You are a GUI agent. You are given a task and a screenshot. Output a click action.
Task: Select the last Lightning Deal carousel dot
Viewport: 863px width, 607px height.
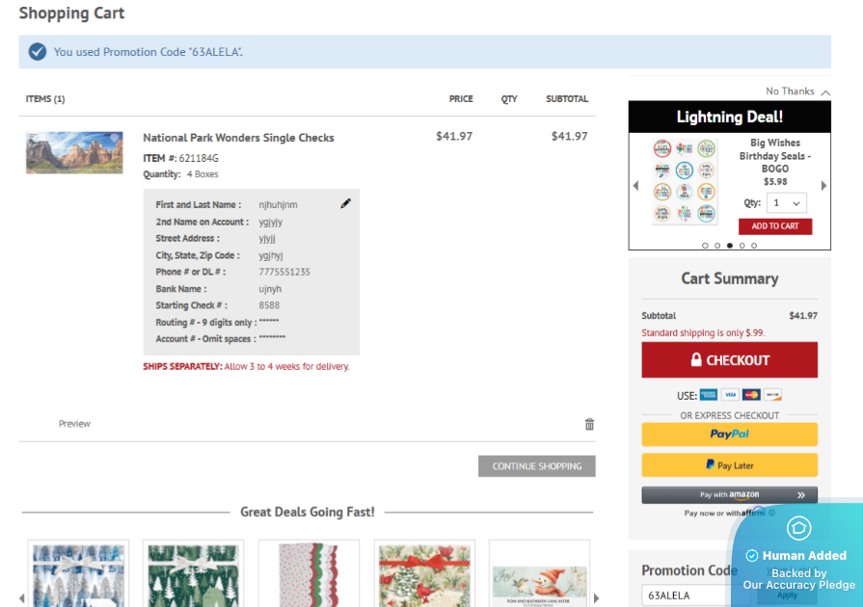pyautogui.click(x=754, y=246)
